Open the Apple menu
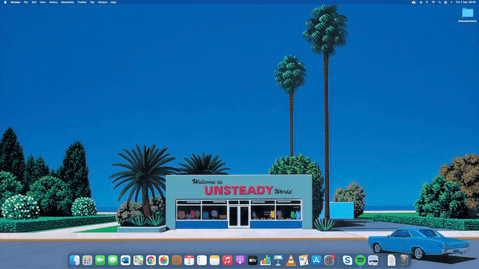Image resolution: width=479 pixels, height=269 pixels. pyautogui.click(x=5, y=2)
